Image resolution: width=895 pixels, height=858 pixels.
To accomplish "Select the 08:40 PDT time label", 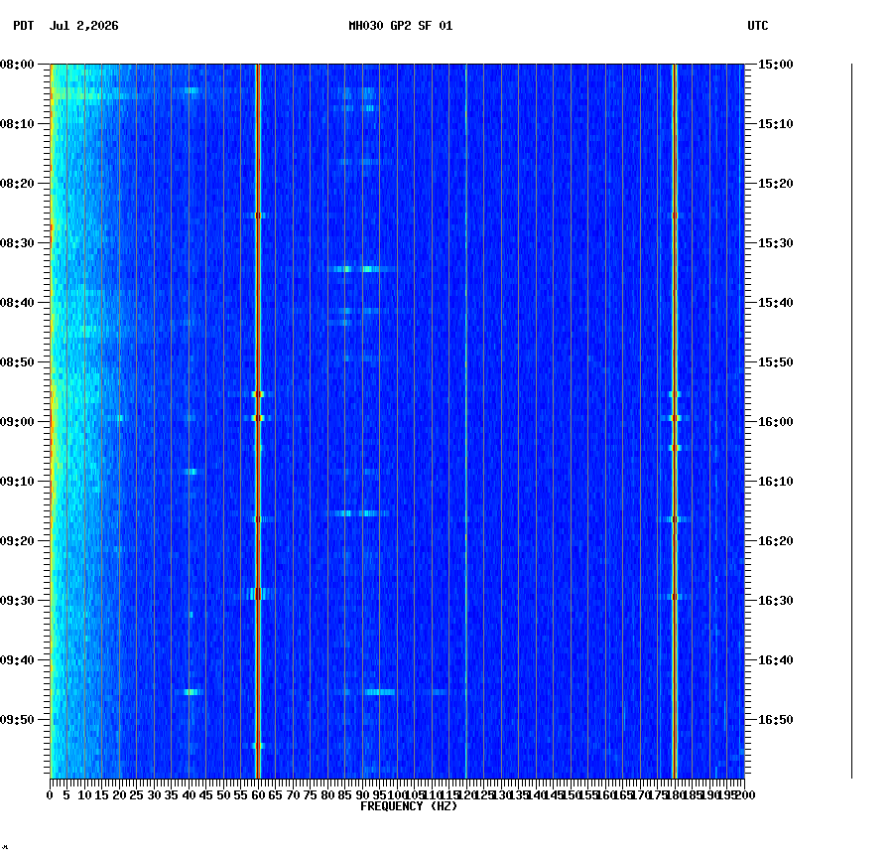I will (17, 303).
